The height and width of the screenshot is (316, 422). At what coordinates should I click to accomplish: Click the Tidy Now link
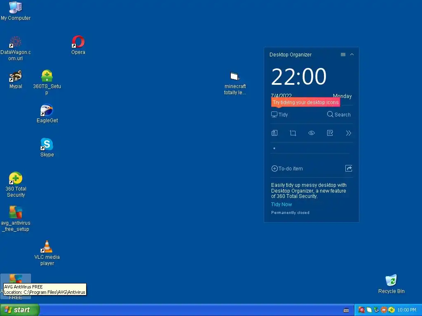[x=281, y=204]
